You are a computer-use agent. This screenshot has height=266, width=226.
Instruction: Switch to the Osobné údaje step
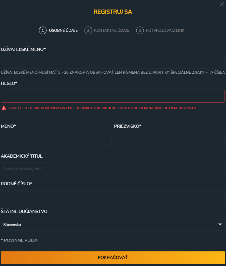(x=63, y=31)
